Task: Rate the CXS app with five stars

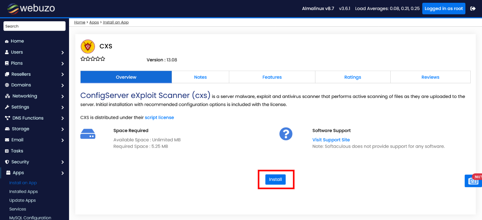Action: [103, 59]
